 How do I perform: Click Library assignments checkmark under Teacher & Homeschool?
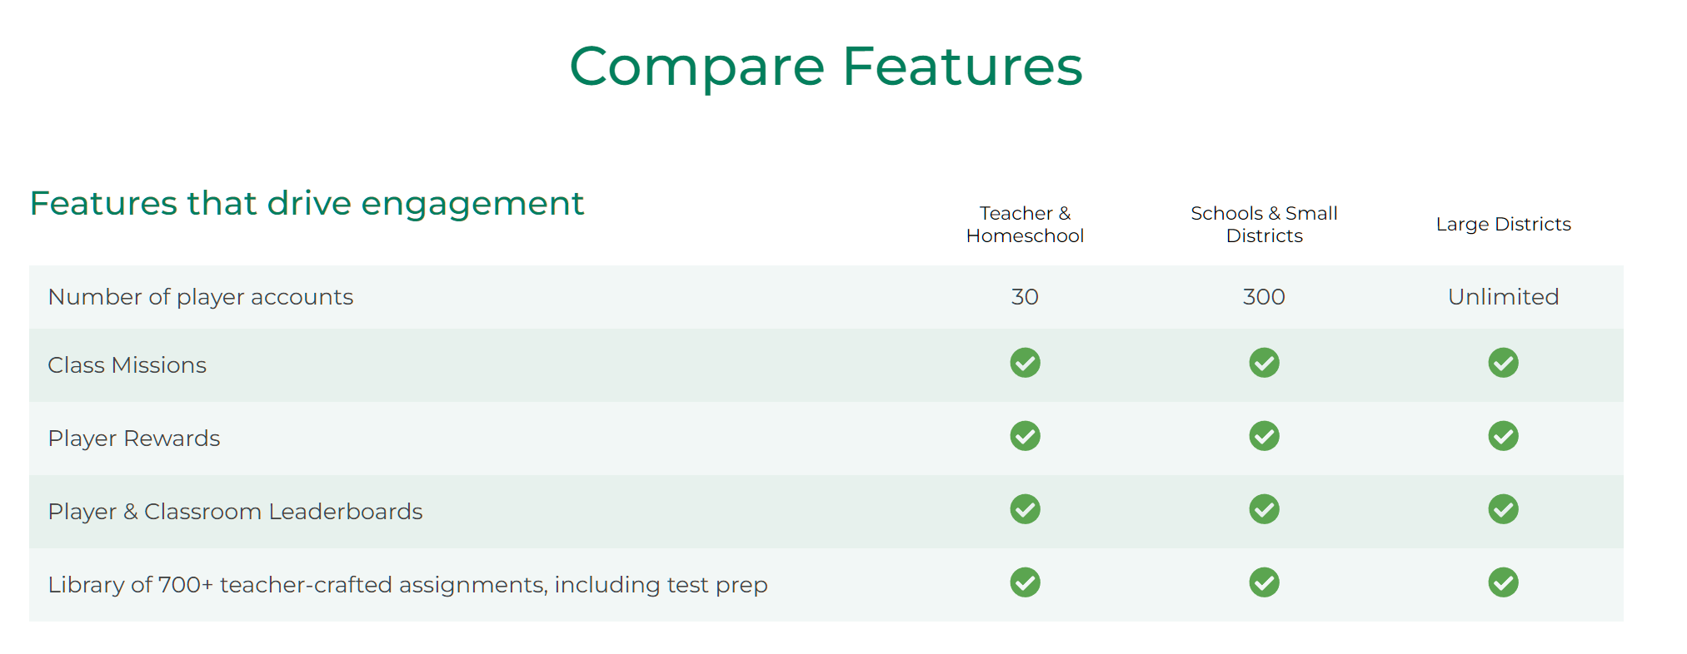click(1025, 582)
